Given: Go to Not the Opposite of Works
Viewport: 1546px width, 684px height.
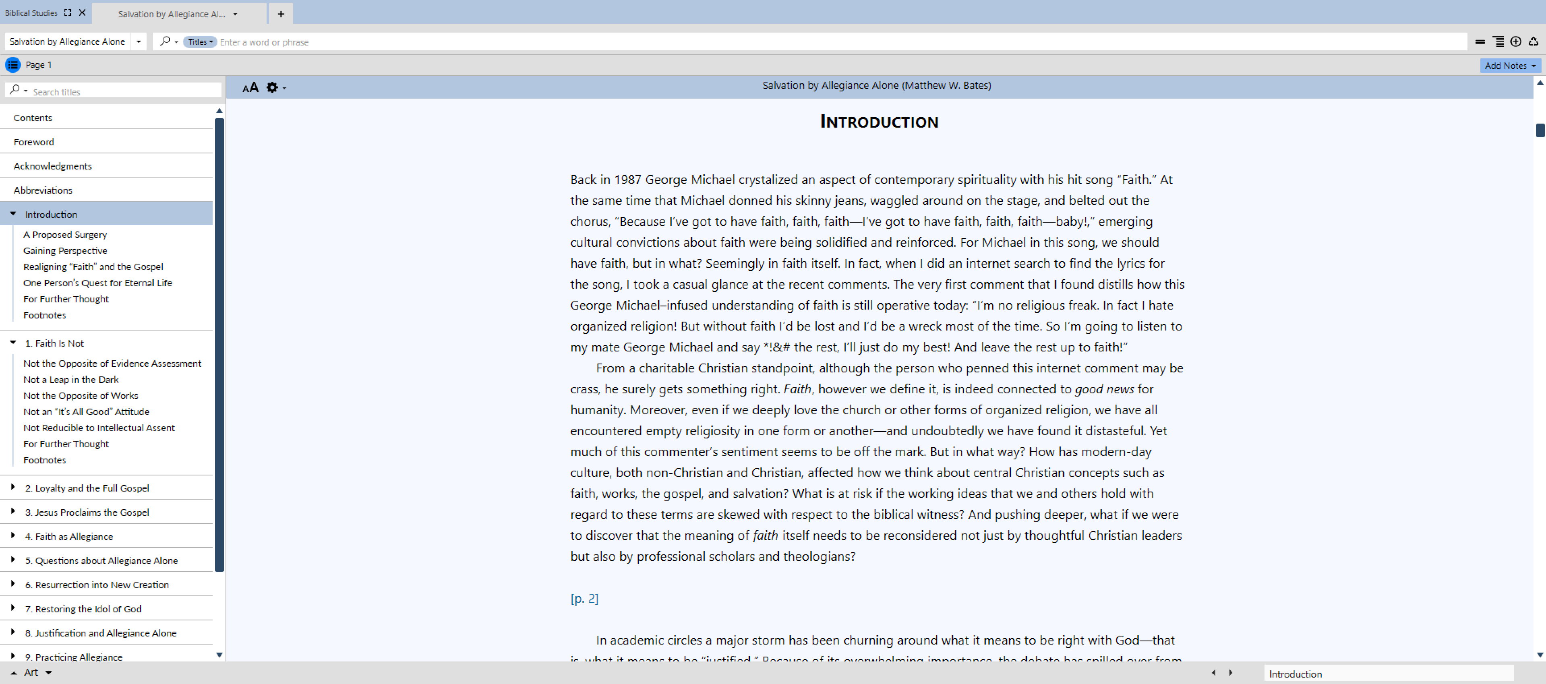Looking at the screenshot, I should click(x=81, y=396).
